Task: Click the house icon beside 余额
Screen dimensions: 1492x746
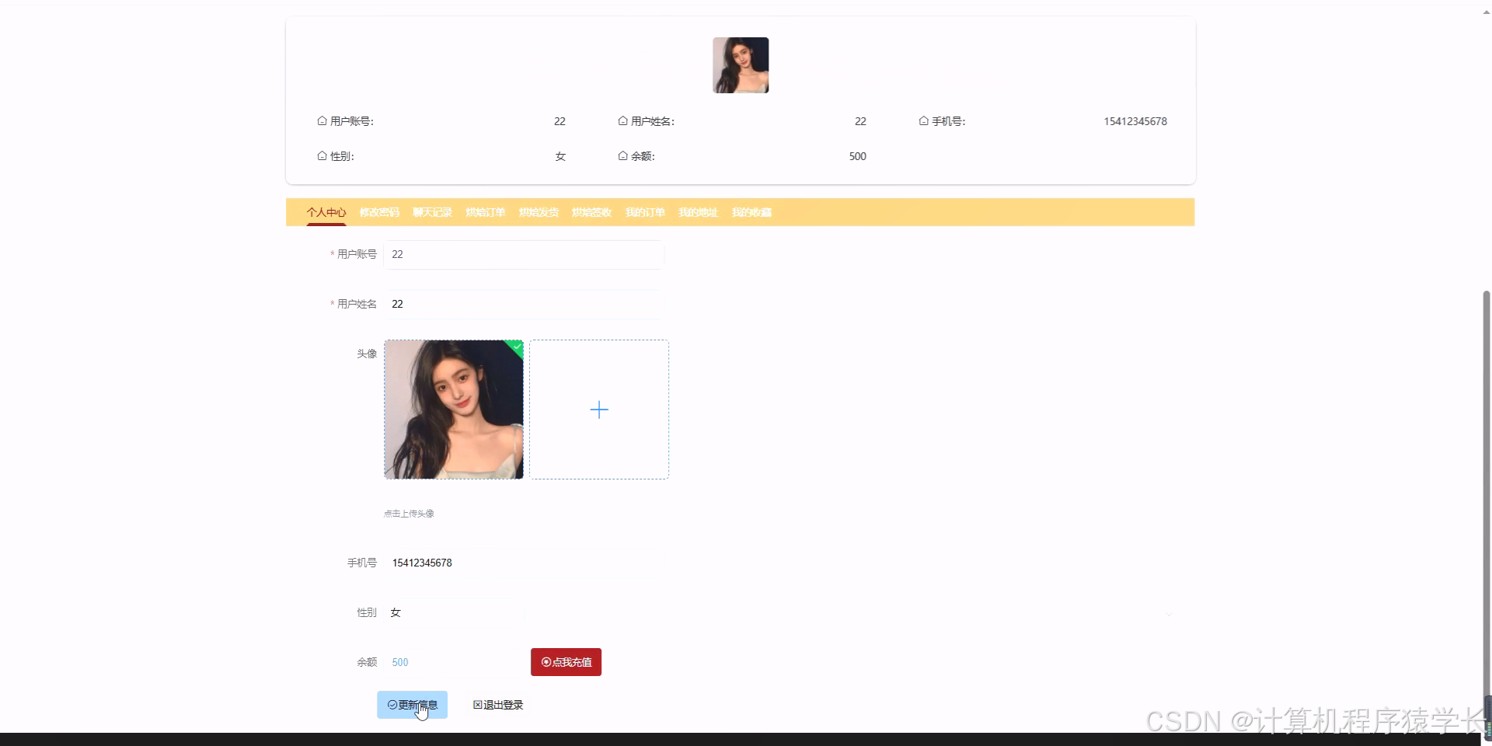Action: pos(622,156)
